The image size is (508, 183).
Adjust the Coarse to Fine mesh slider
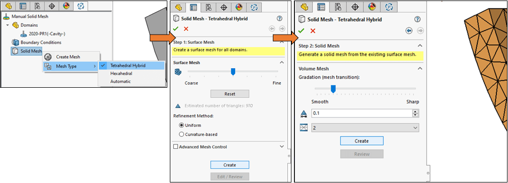tap(233, 72)
